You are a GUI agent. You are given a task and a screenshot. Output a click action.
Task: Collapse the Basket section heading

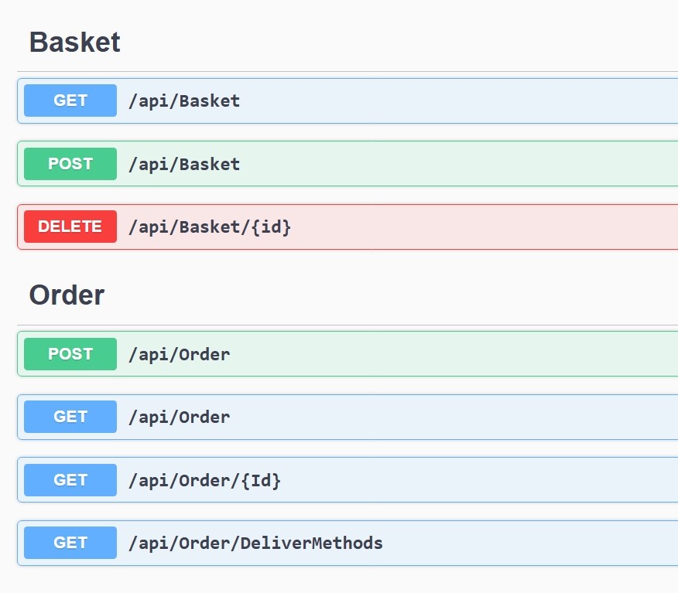point(75,42)
